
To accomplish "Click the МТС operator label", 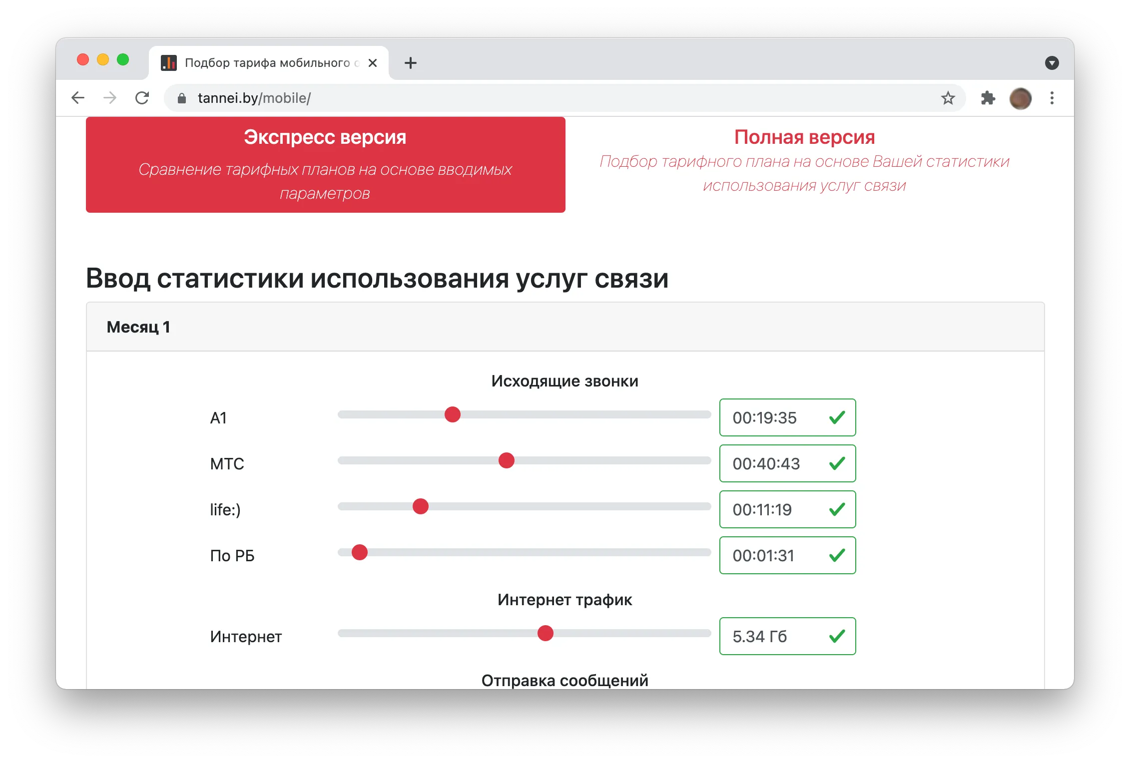I will tap(227, 464).
